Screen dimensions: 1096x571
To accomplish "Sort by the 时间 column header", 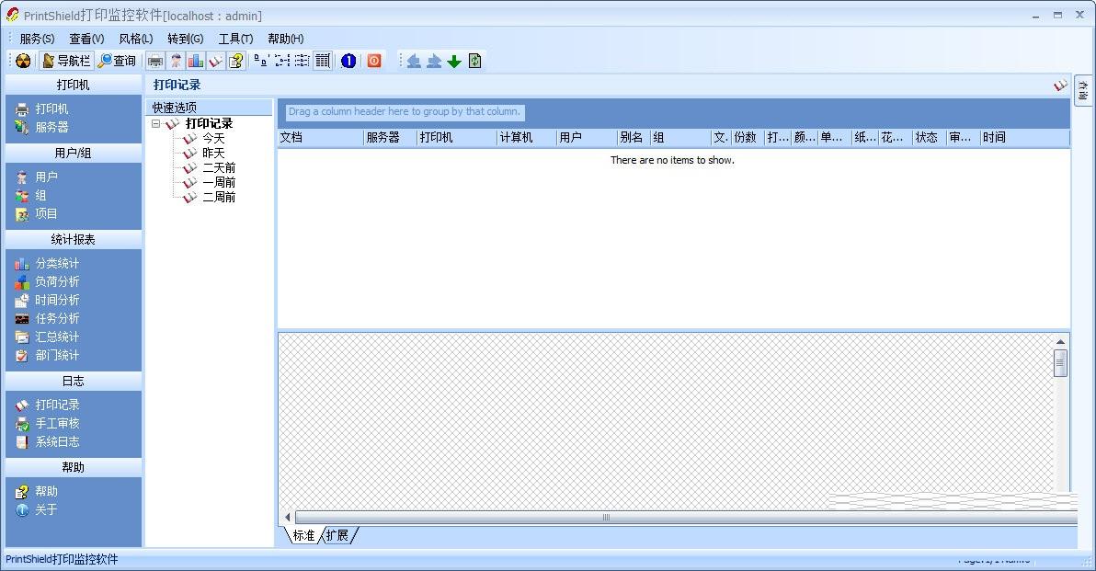I will [x=1024, y=138].
